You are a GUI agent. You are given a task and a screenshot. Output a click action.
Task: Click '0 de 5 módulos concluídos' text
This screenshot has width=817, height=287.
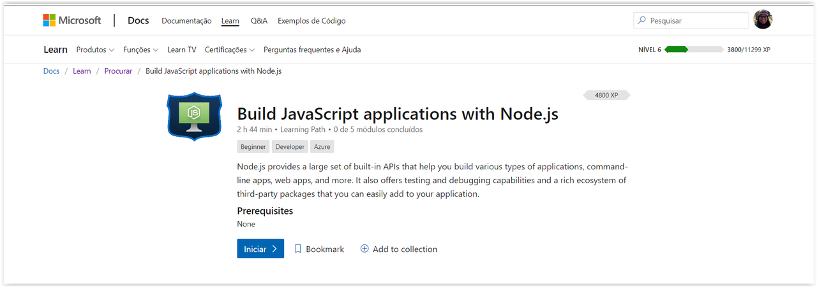pos(378,130)
